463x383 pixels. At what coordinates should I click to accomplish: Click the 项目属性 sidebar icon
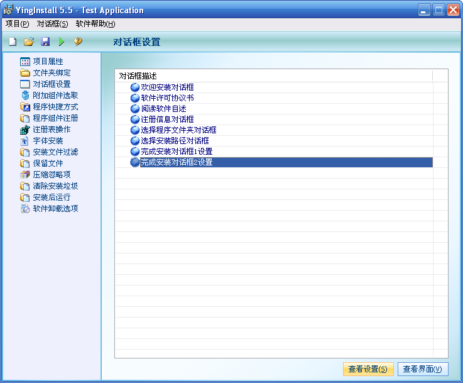[x=25, y=62]
